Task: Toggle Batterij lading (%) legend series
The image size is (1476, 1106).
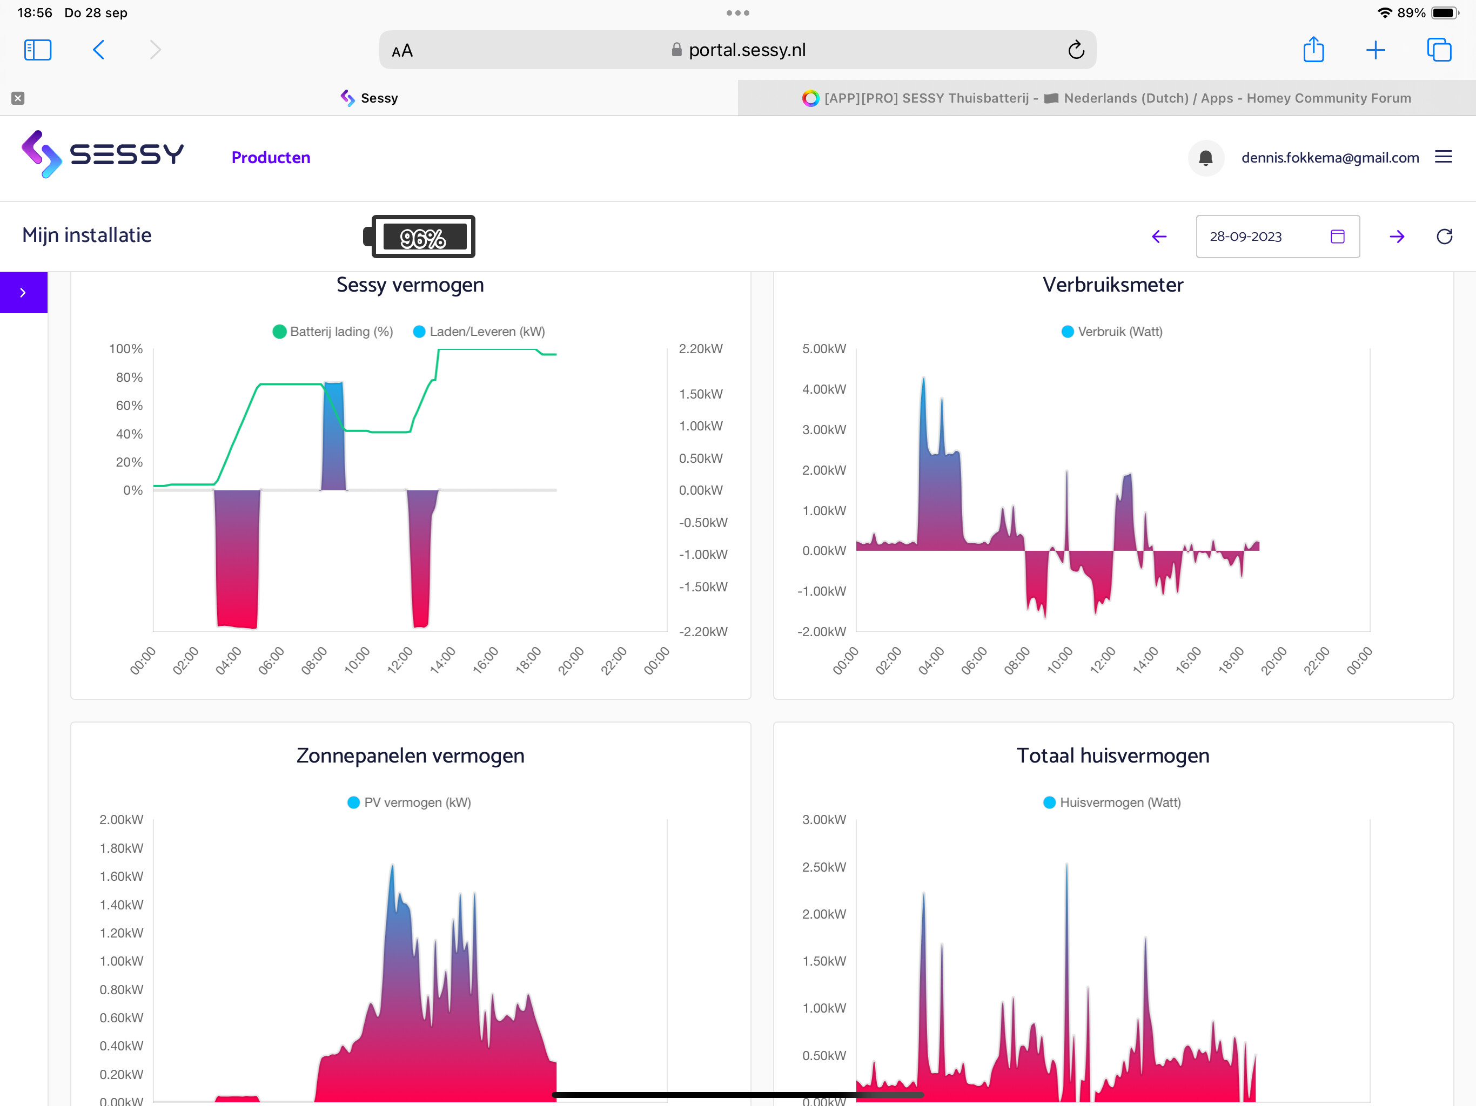Action: click(333, 332)
